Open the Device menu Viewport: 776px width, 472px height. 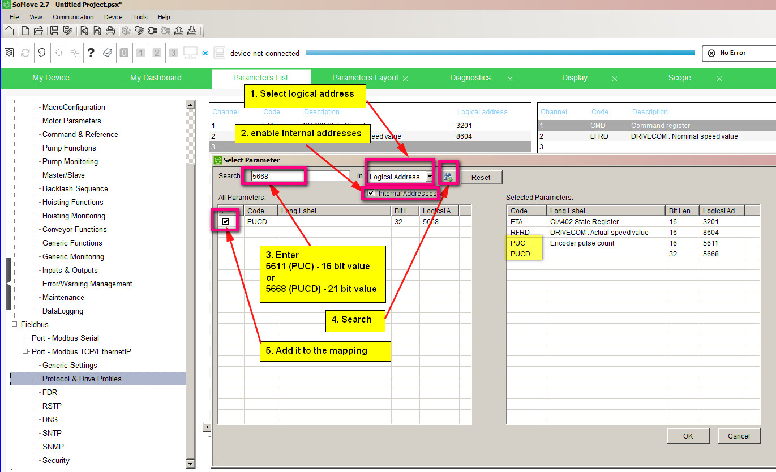pyautogui.click(x=113, y=17)
